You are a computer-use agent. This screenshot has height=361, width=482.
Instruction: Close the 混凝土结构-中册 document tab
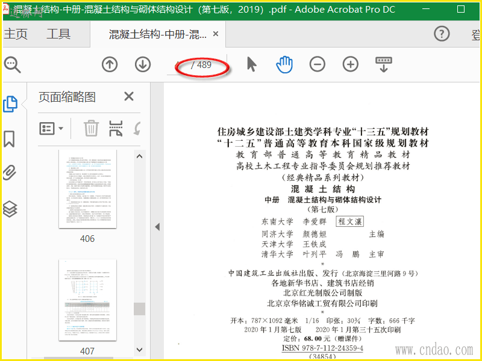point(216,34)
